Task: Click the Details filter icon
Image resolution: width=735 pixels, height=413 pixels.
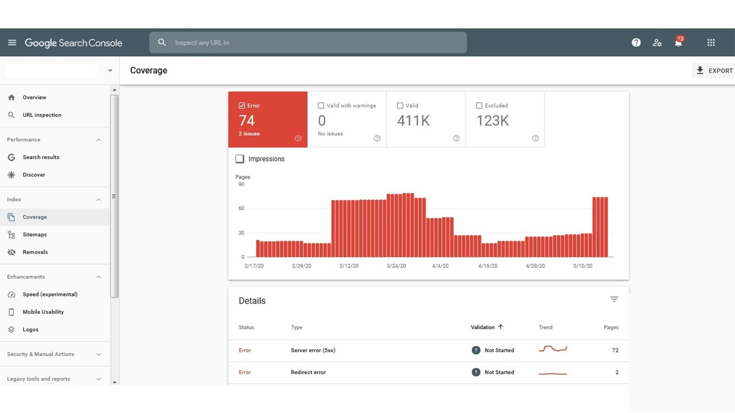Action: pos(614,299)
